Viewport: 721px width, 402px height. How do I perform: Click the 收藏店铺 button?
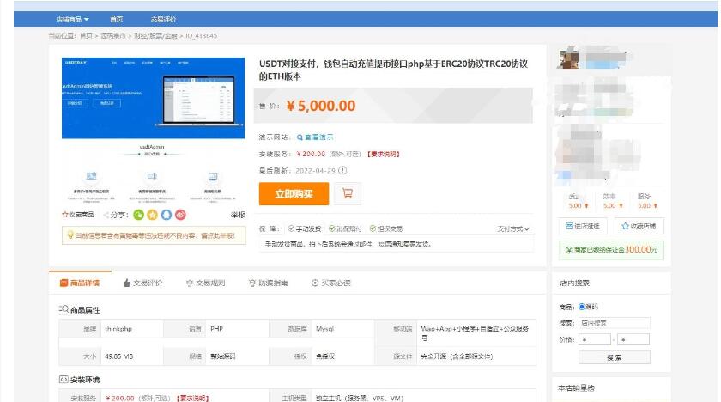coord(639,226)
